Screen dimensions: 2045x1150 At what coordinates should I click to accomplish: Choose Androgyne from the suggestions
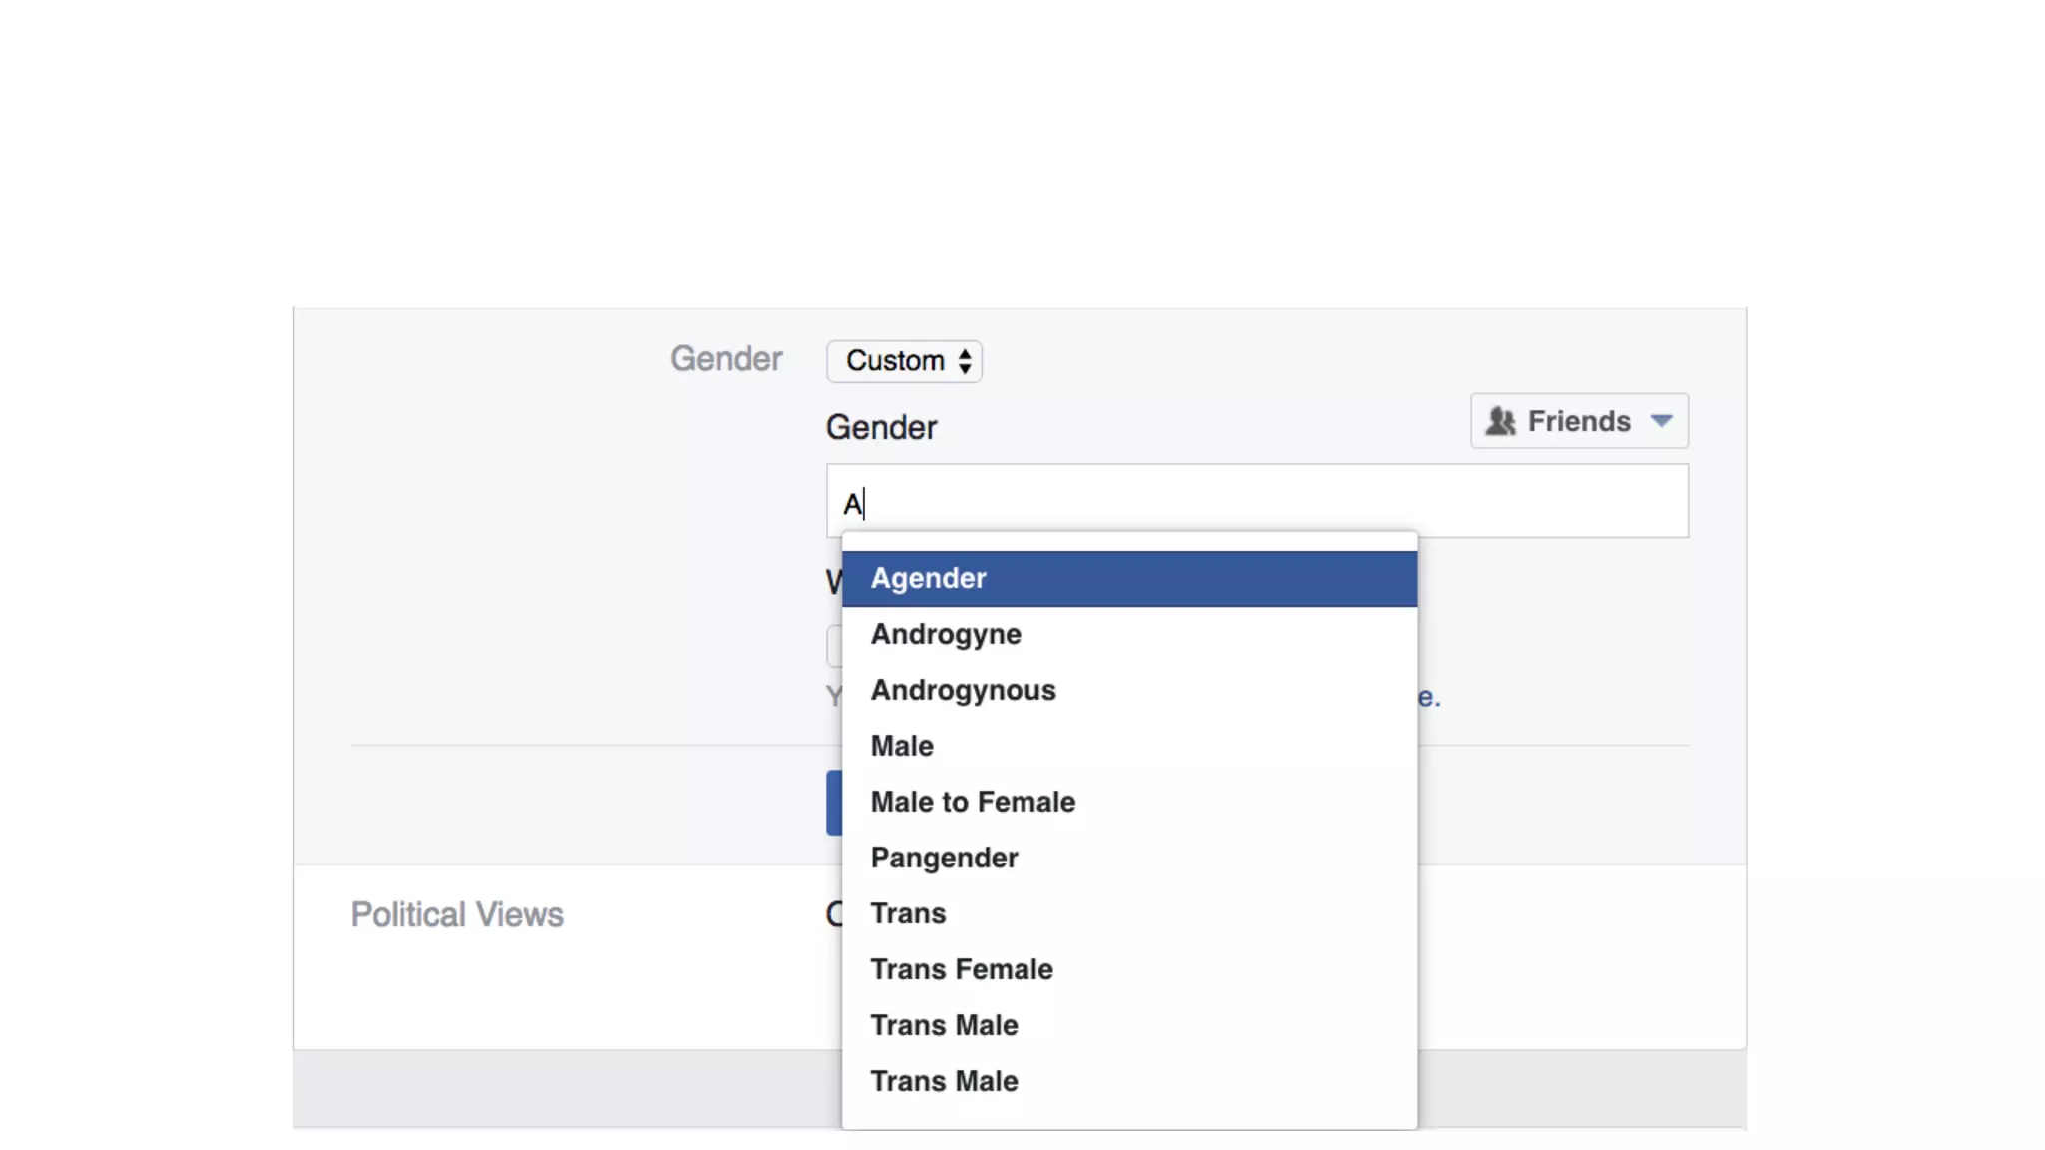(x=946, y=635)
